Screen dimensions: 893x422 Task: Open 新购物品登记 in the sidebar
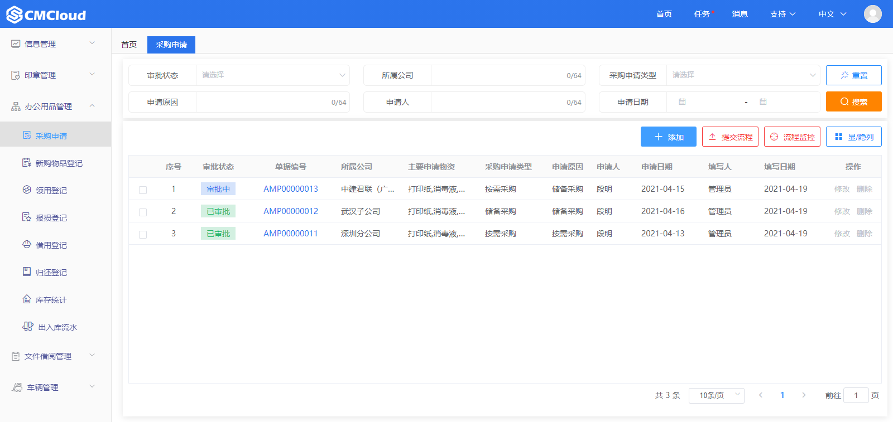[59, 163]
